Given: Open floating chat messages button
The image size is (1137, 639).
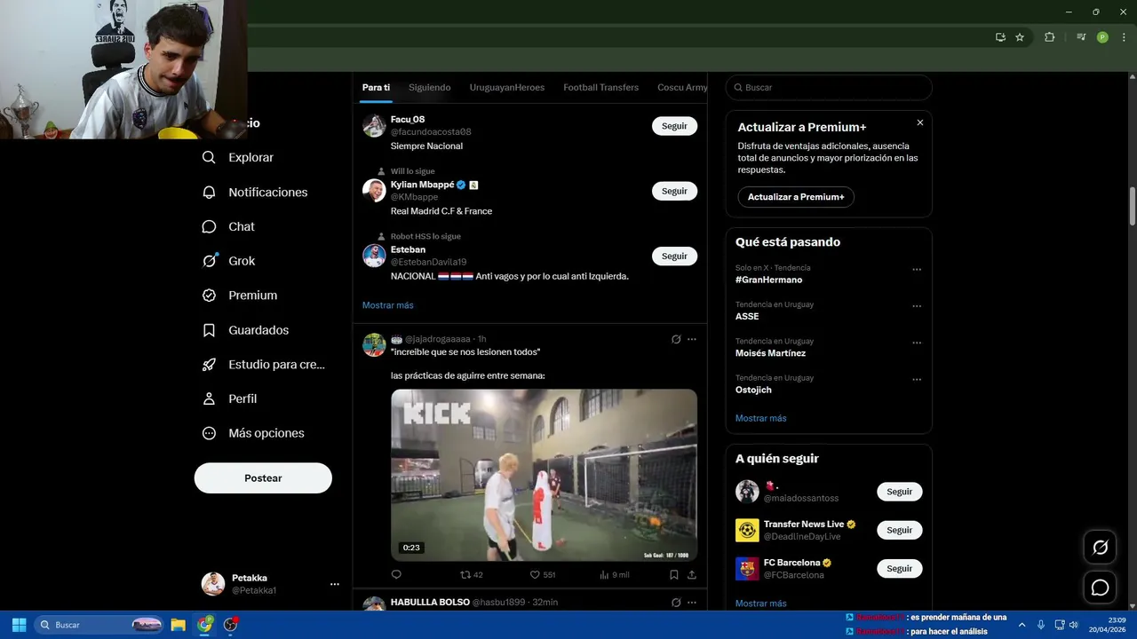Looking at the screenshot, I should click(1100, 588).
